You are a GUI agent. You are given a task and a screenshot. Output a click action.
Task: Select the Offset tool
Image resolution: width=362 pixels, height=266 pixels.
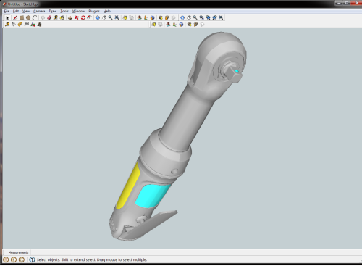[90, 17]
